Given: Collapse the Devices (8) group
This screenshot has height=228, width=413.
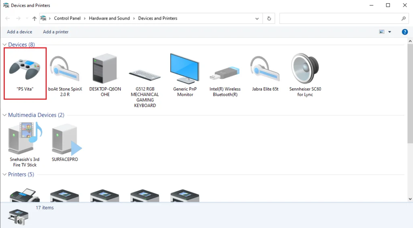Looking at the screenshot, I should tap(4, 45).
